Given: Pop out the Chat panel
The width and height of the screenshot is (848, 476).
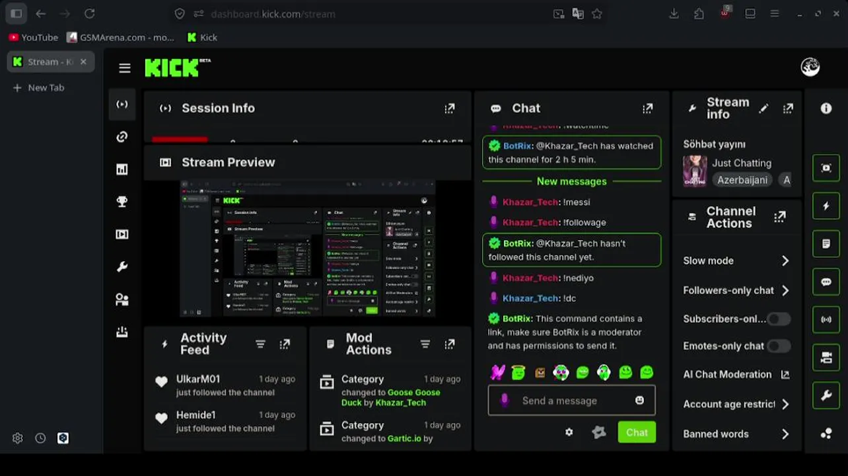Looking at the screenshot, I should [x=648, y=108].
